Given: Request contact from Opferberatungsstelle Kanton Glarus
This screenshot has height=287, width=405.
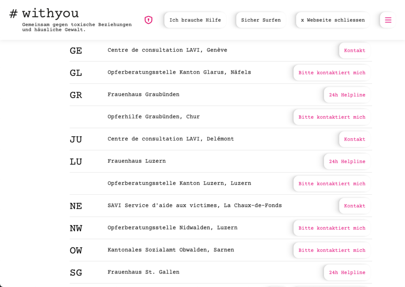Looking at the screenshot, I should coord(331,73).
